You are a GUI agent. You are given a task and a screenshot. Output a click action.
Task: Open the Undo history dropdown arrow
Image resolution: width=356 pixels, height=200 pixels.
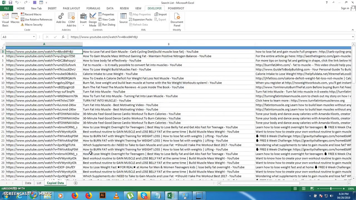click(x=21, y=2)
